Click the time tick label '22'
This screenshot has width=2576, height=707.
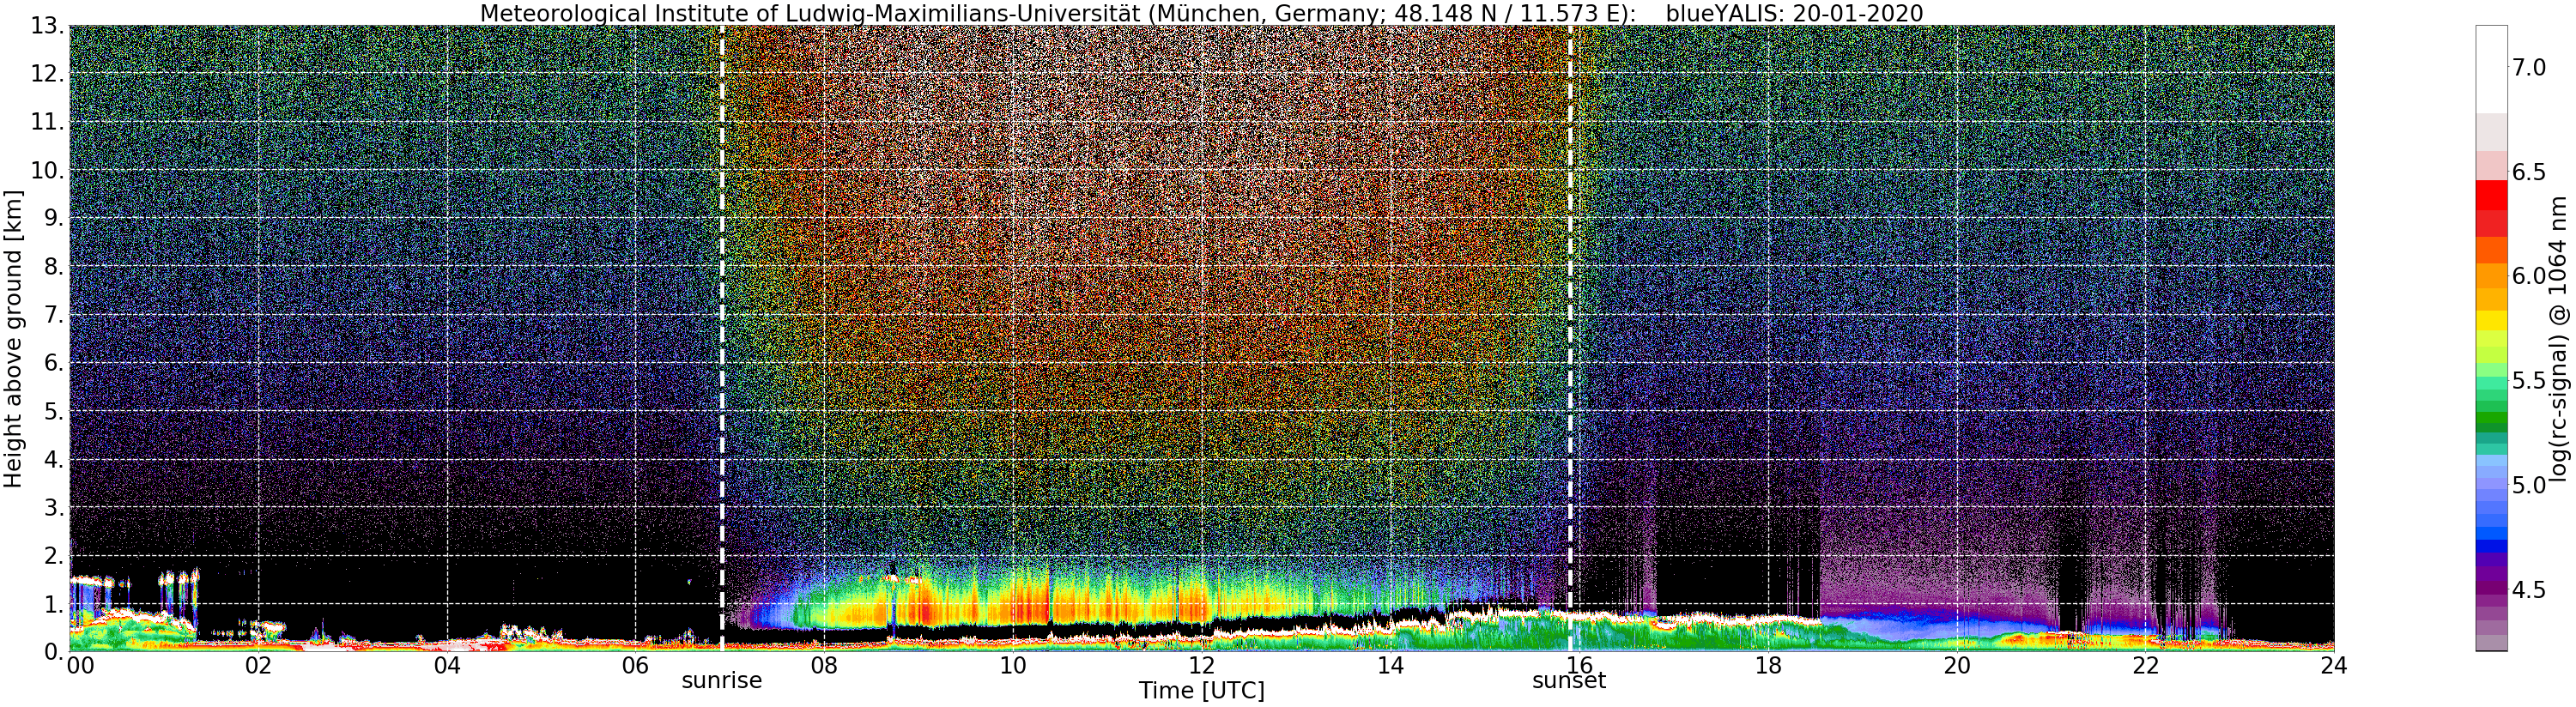coord(2145,666)
